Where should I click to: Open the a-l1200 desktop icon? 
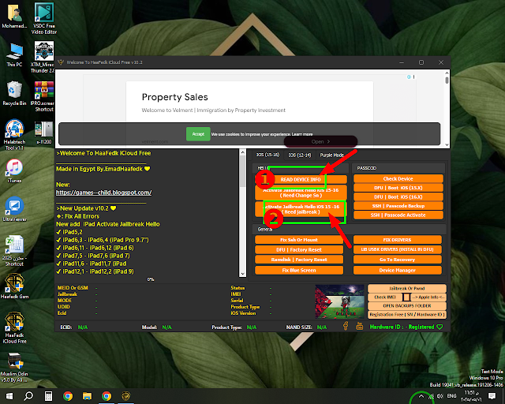coord(44,133)
